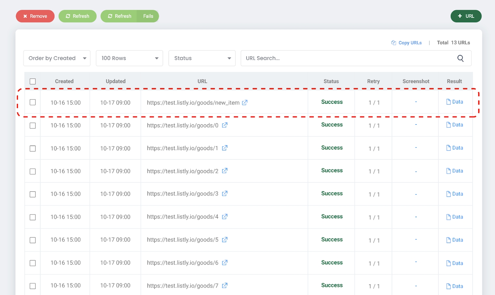Click the Refresh Fails button
Screen dimensions: 495x295
pyautogui.click(x=130, y=16)
